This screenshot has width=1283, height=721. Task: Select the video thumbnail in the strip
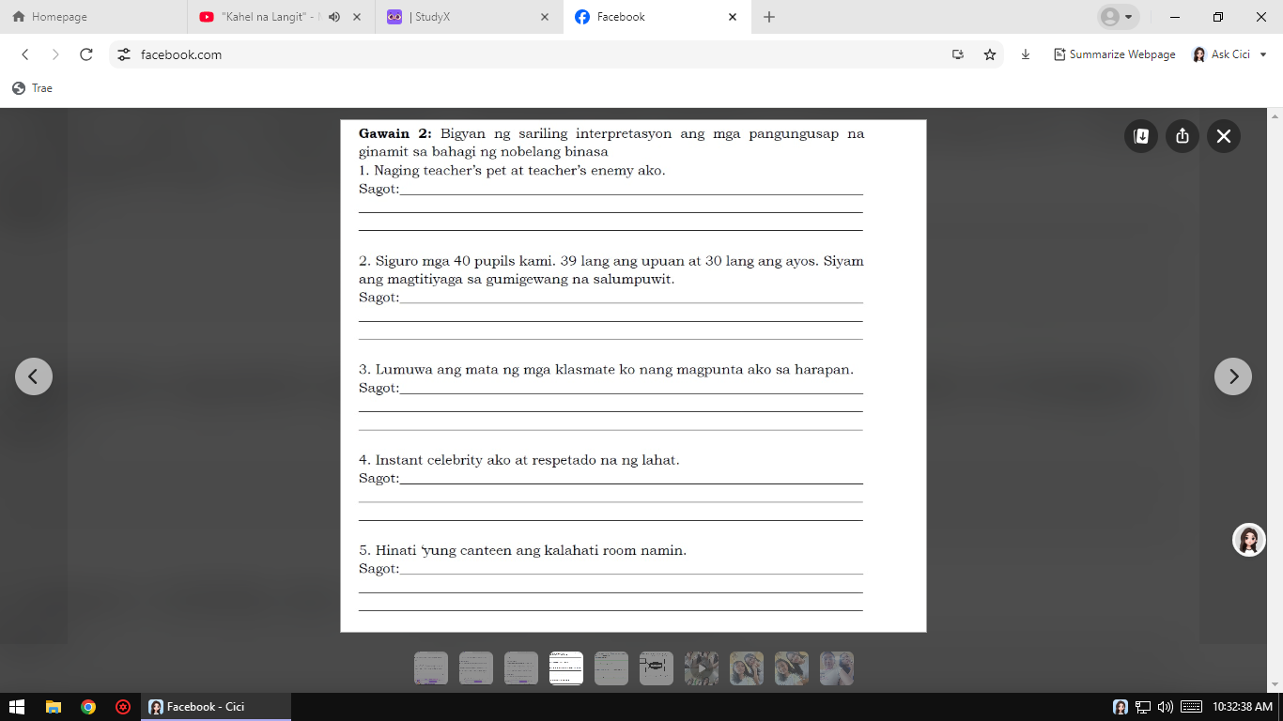coord(702,668)
